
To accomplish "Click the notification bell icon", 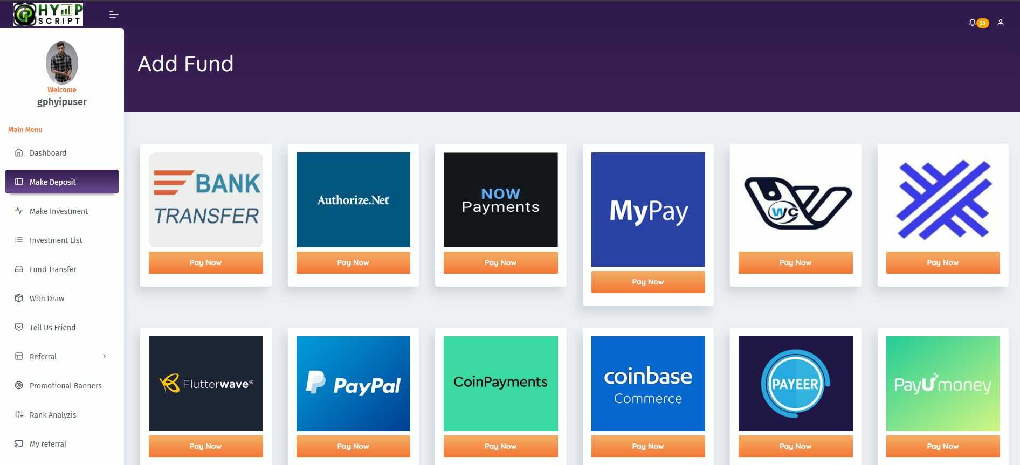I will (x=972, y=23).
